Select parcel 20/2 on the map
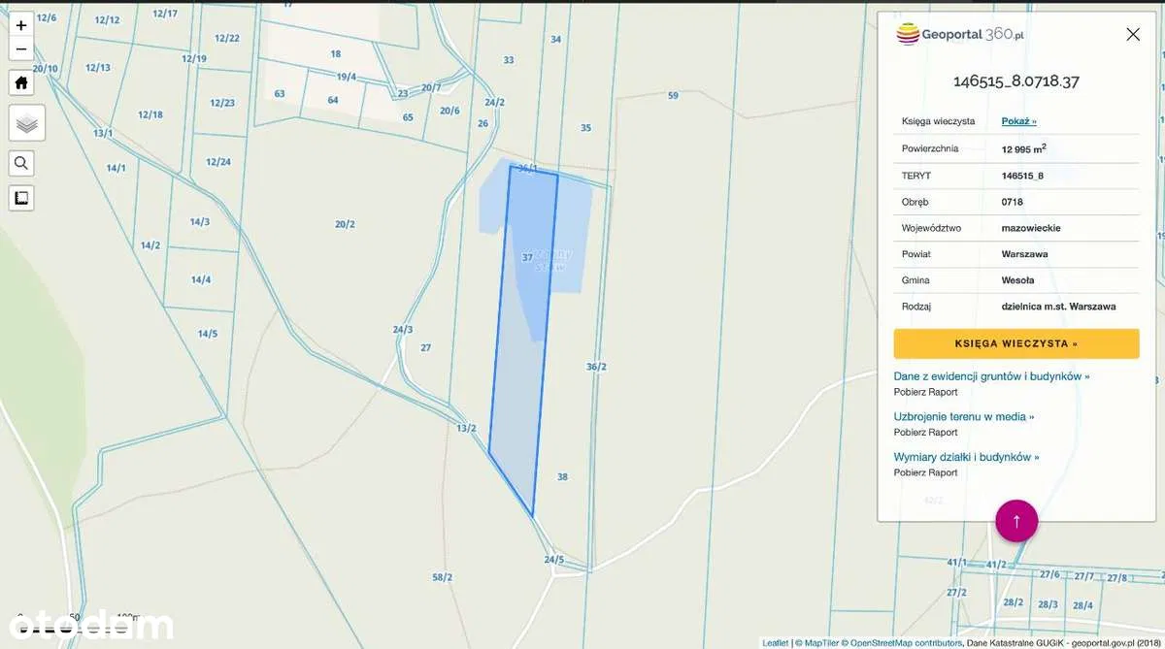 click(345, 224)
